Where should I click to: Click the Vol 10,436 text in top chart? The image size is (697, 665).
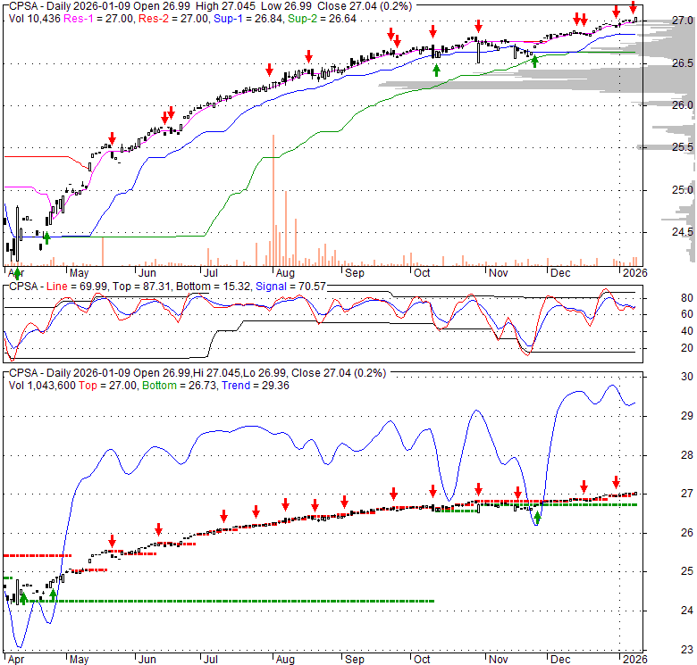pos(34,19)
